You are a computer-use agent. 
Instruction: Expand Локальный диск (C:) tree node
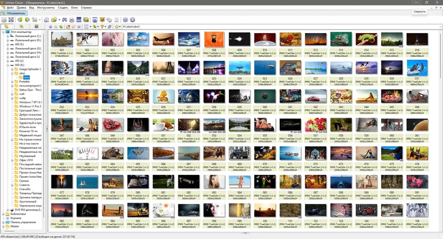pos(8,36)
